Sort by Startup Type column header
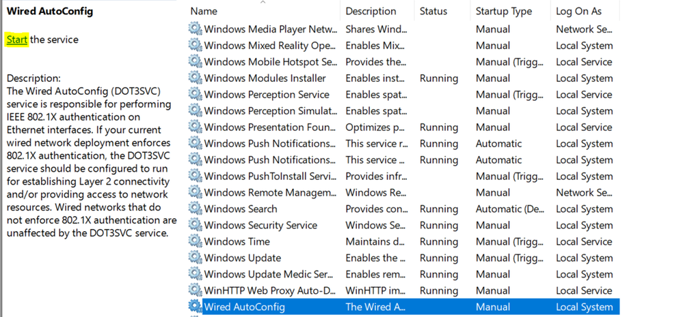The width and height of the screenshot is (683, 317). tap(503, 11)
